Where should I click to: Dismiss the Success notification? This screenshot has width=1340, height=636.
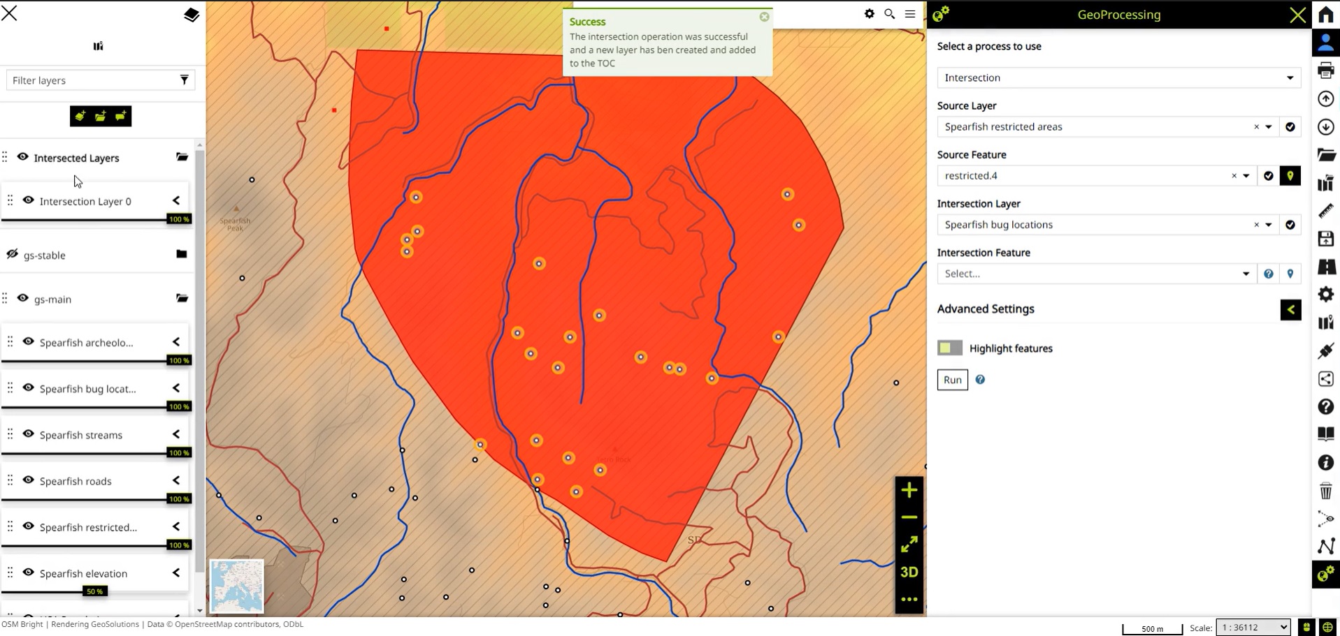point(764,17)
